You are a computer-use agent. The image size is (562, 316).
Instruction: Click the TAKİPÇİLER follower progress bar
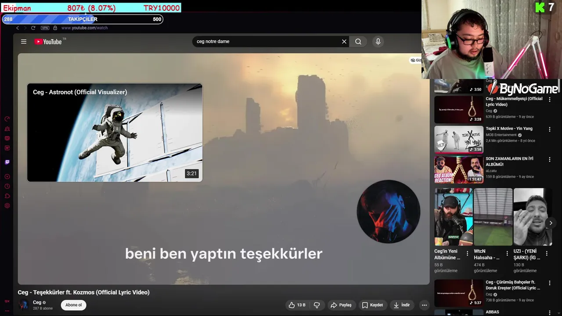pos(83,19)
